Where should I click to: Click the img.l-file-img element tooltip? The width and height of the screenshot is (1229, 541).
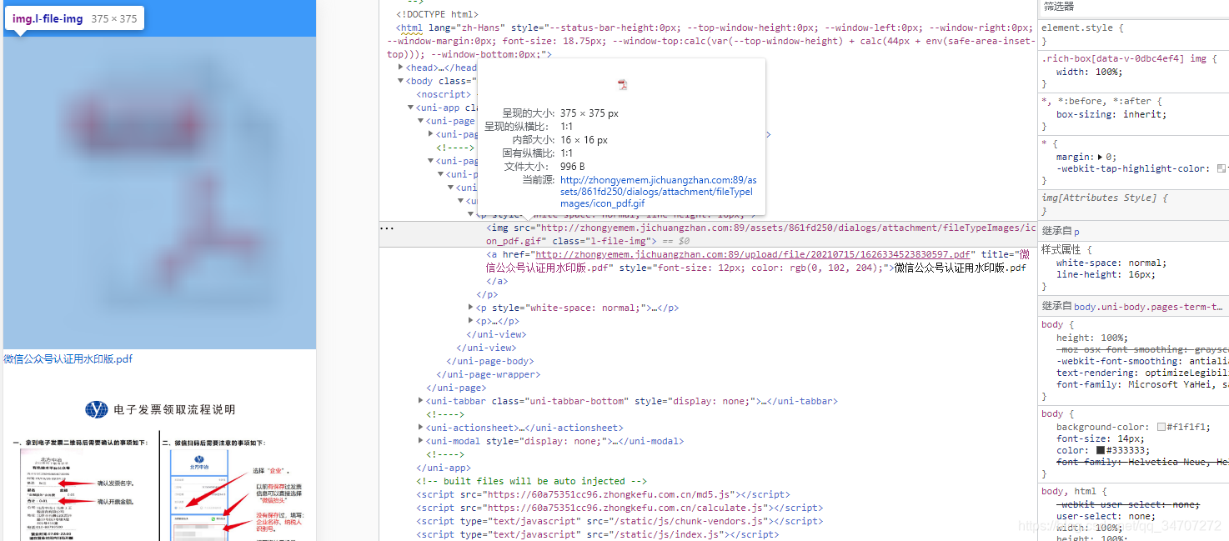[x=74, y=18]
